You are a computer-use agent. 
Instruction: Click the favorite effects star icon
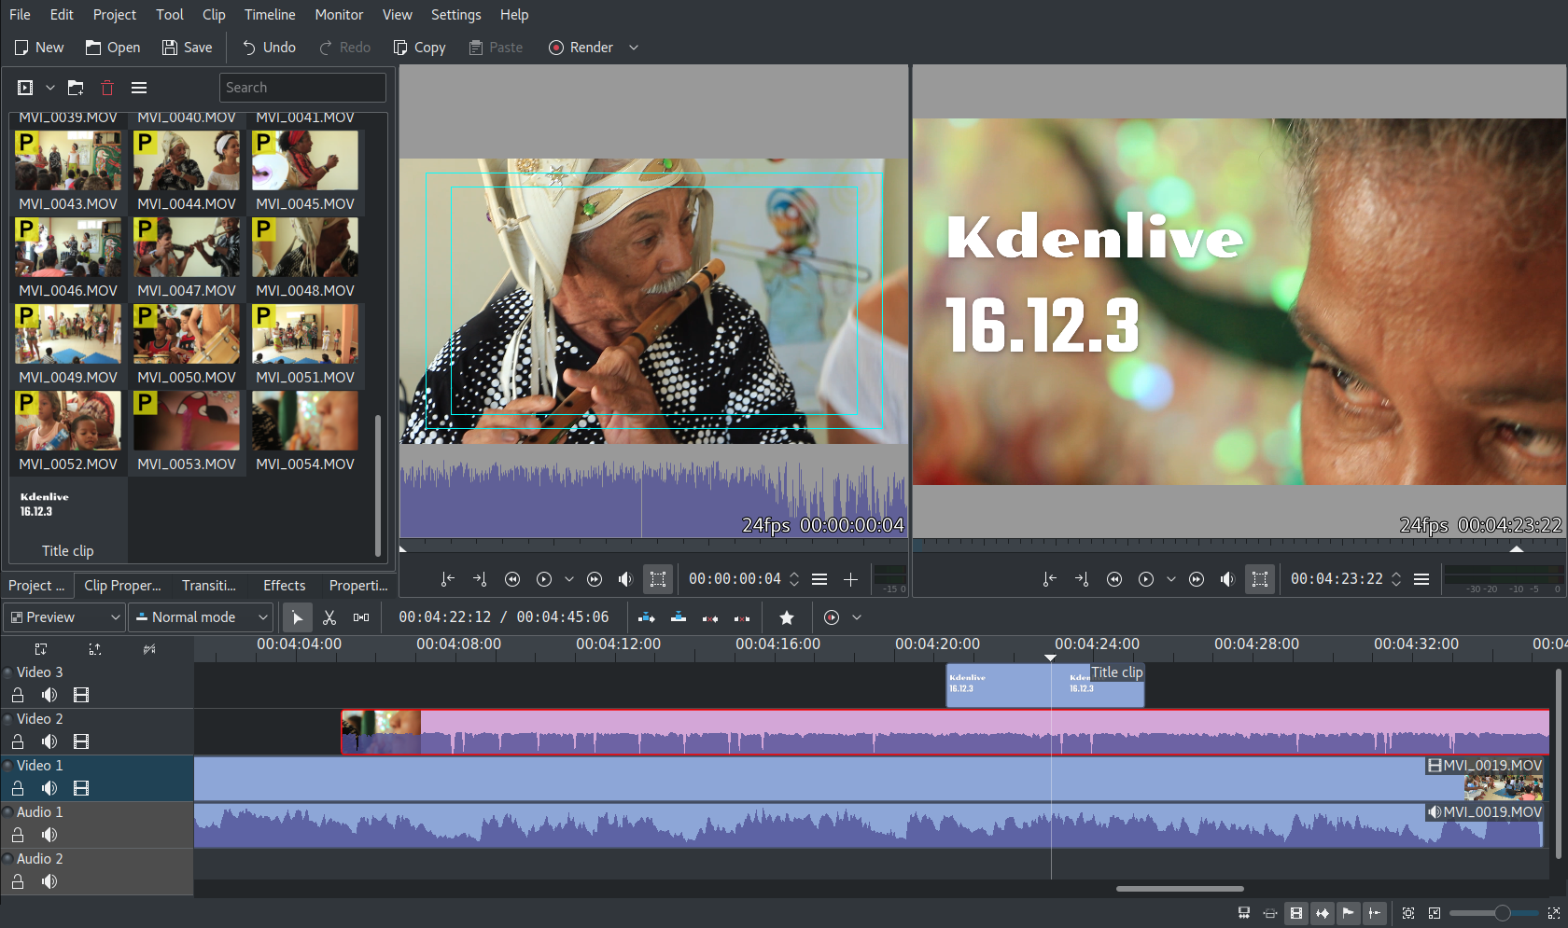pyautogui.click(x=787, y=617)
